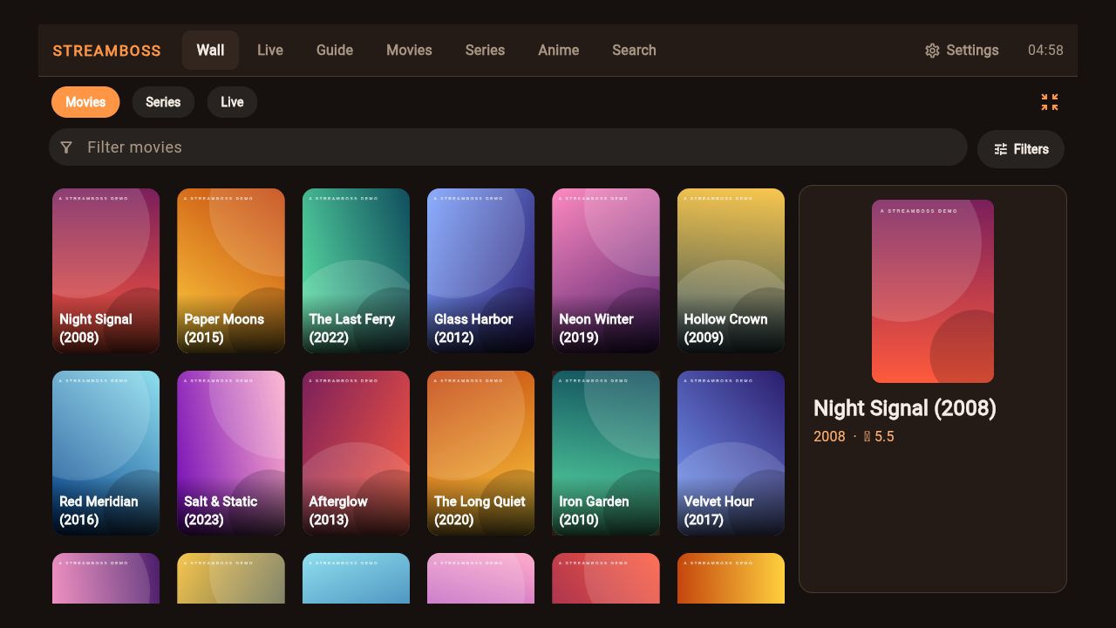Select the Live filter chip
The image size is (1116, 628).
pyautogui.click(x=232, y=102)
